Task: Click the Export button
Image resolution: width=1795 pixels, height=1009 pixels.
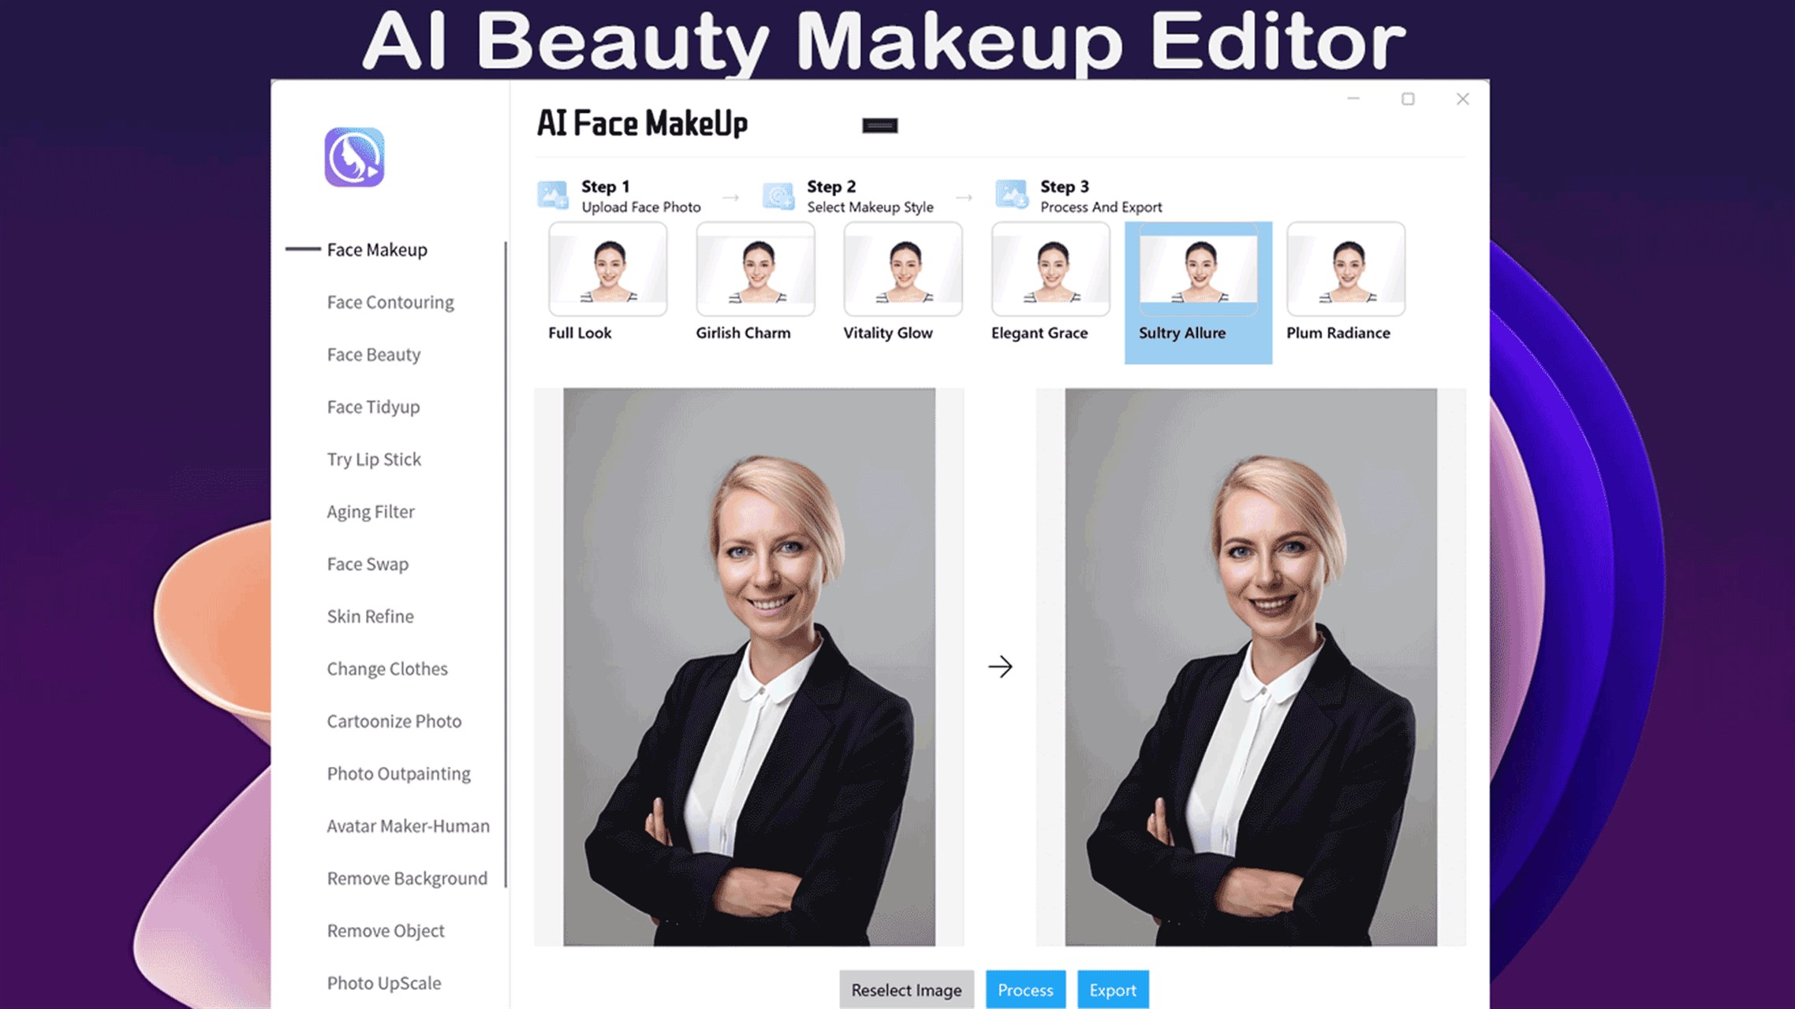Action: tap(1113, 990)
